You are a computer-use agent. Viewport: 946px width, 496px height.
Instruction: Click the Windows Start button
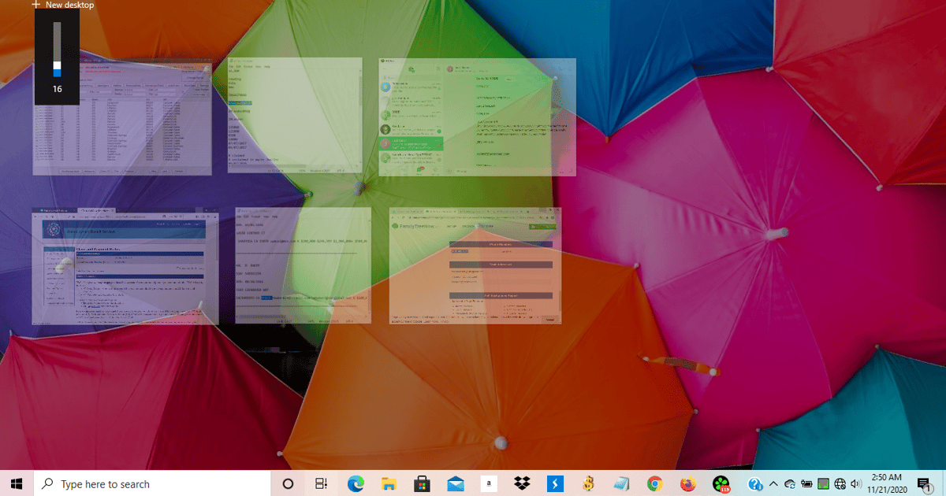17,483
